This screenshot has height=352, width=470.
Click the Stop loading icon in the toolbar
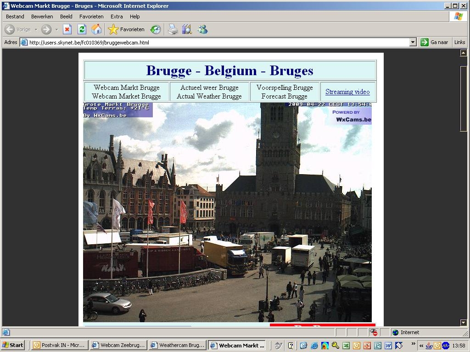point(67,29)
